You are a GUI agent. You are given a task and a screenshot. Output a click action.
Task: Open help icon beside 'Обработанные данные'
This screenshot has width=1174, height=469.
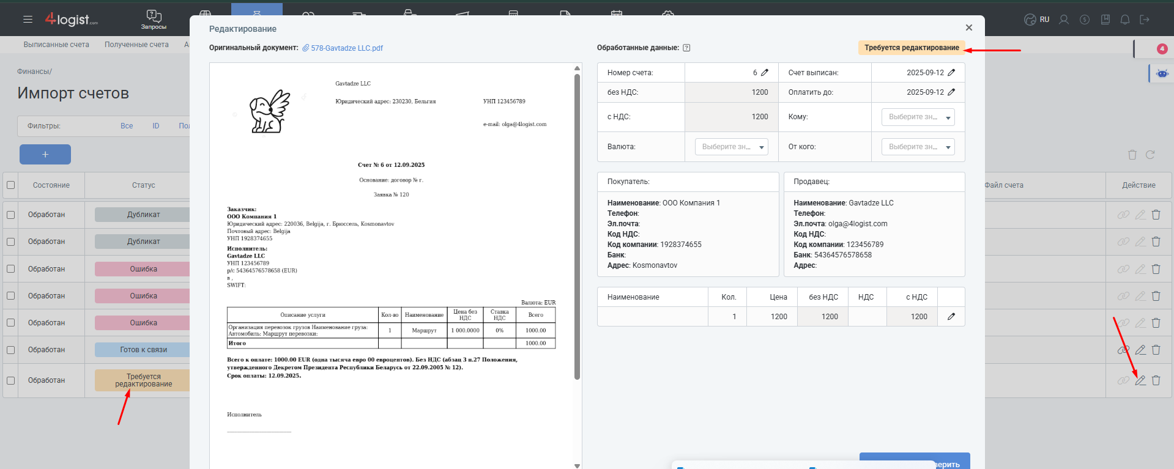(686, 48)
